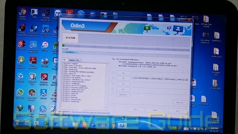Toggle the CSC file checkbox
The width and height of the screenshot is (238, 134).
pyautogui.click(x=113, y=89)
